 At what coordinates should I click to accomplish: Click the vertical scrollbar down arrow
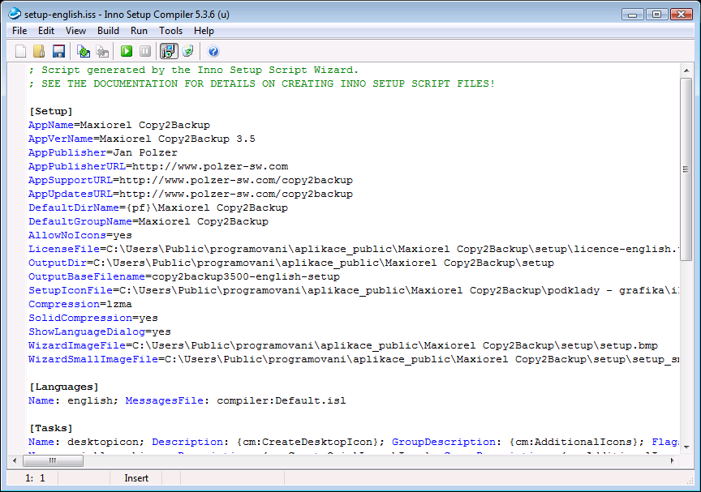(686, 447)
